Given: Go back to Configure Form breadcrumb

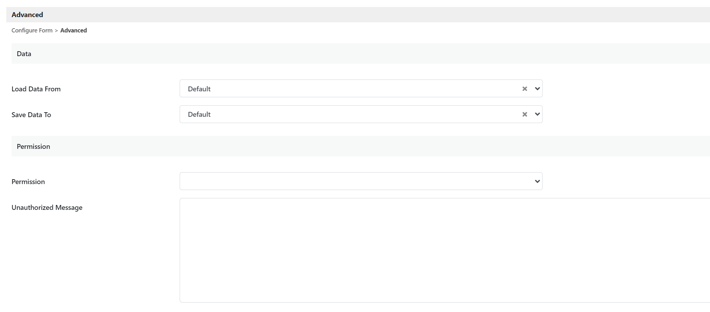Looking at the screenshot, I should pos(32,30).
